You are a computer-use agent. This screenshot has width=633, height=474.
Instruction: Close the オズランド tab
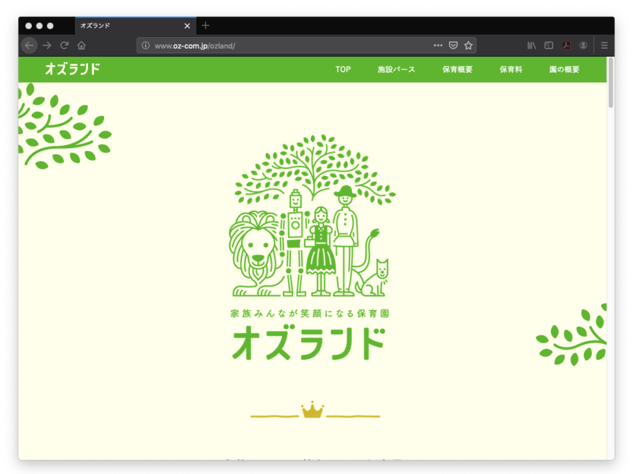[x=187, y=26]
